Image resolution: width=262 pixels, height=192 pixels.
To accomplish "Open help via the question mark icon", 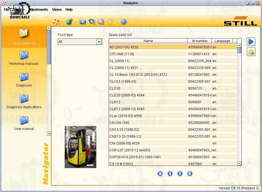I will (123, 22).
